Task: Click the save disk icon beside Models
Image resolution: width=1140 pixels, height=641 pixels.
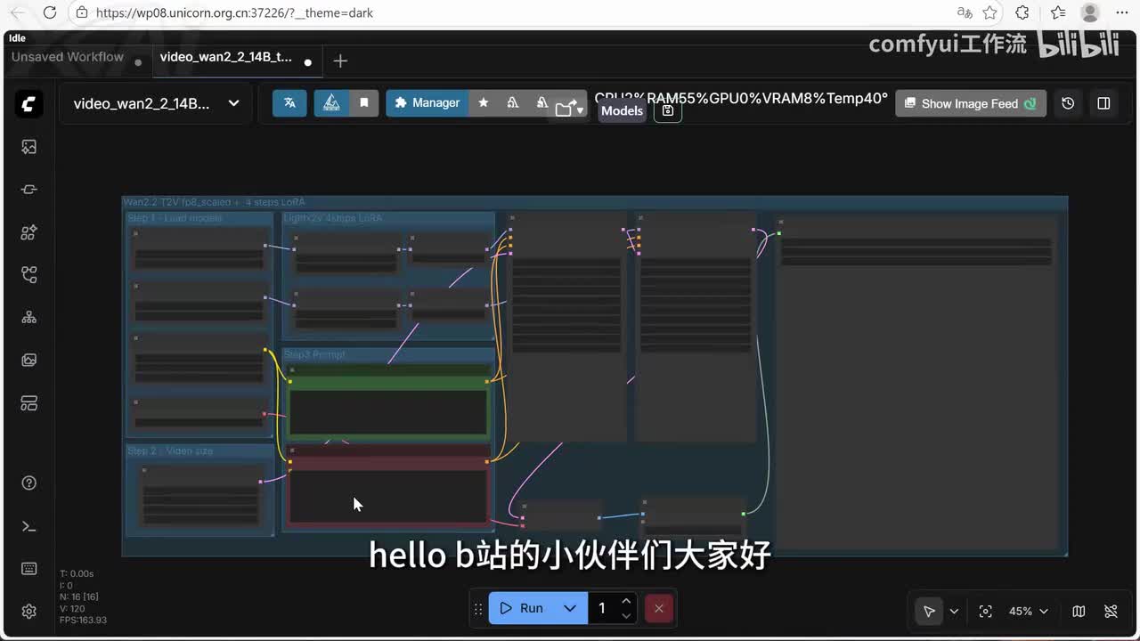Action: [668, 110]
